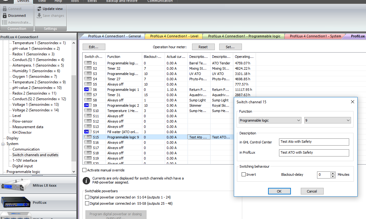Select KH Director tree item
The image size is (366, 219).
pyautogui.click(x=22, y=132)
